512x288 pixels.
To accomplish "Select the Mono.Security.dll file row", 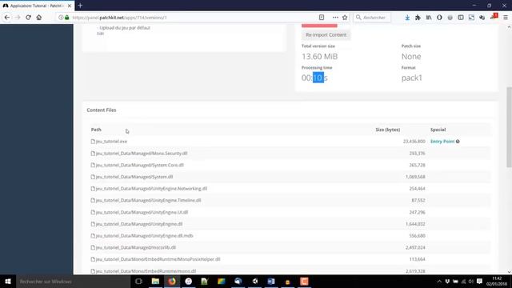I will (x=290, y=153).
